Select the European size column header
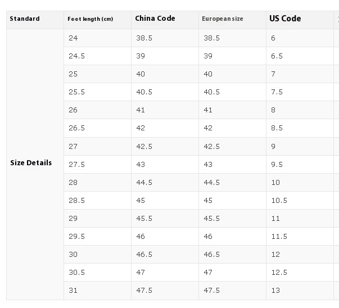Screen dimensions: 339x308 coord(223,19)
